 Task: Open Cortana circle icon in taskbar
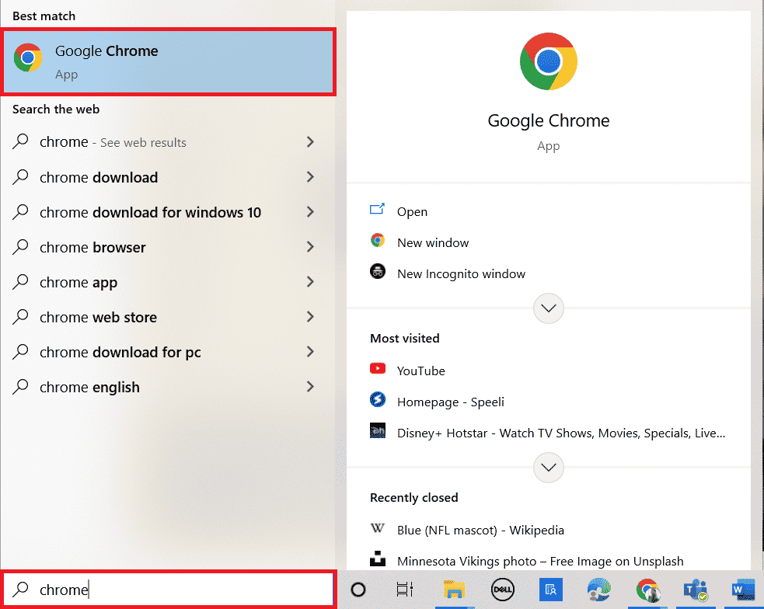click(358, 590)
